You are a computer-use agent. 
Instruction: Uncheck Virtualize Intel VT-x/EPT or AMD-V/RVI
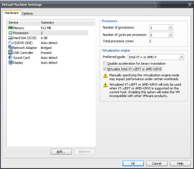click(105, 69)
